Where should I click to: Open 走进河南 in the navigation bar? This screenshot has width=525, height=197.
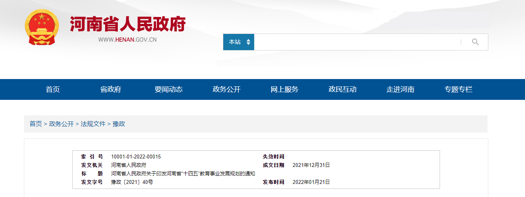pyautogui.click(x=400, y=89)
